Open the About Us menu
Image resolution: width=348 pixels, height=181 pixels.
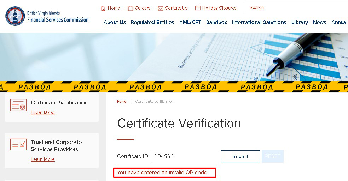115,22
